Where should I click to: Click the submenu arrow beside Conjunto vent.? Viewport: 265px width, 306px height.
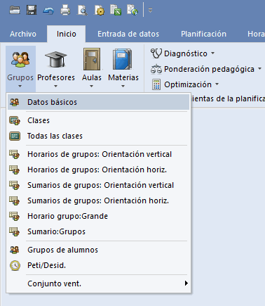click(x=186, y=283)
